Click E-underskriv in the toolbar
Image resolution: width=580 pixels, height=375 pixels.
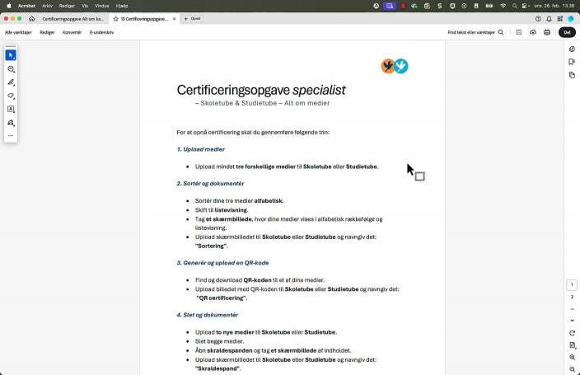coord(101,32)
